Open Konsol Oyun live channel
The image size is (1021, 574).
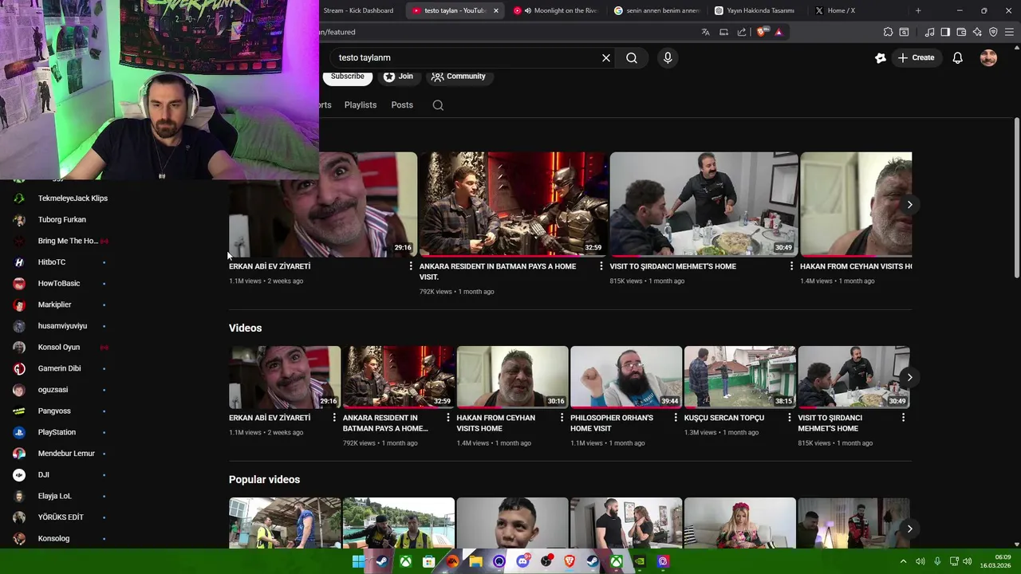pos(59,347)
